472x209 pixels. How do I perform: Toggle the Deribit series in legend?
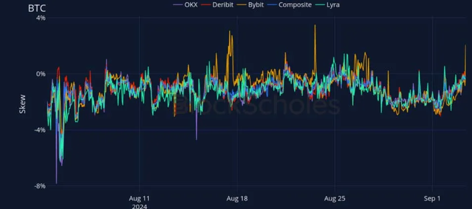point(218,5)
